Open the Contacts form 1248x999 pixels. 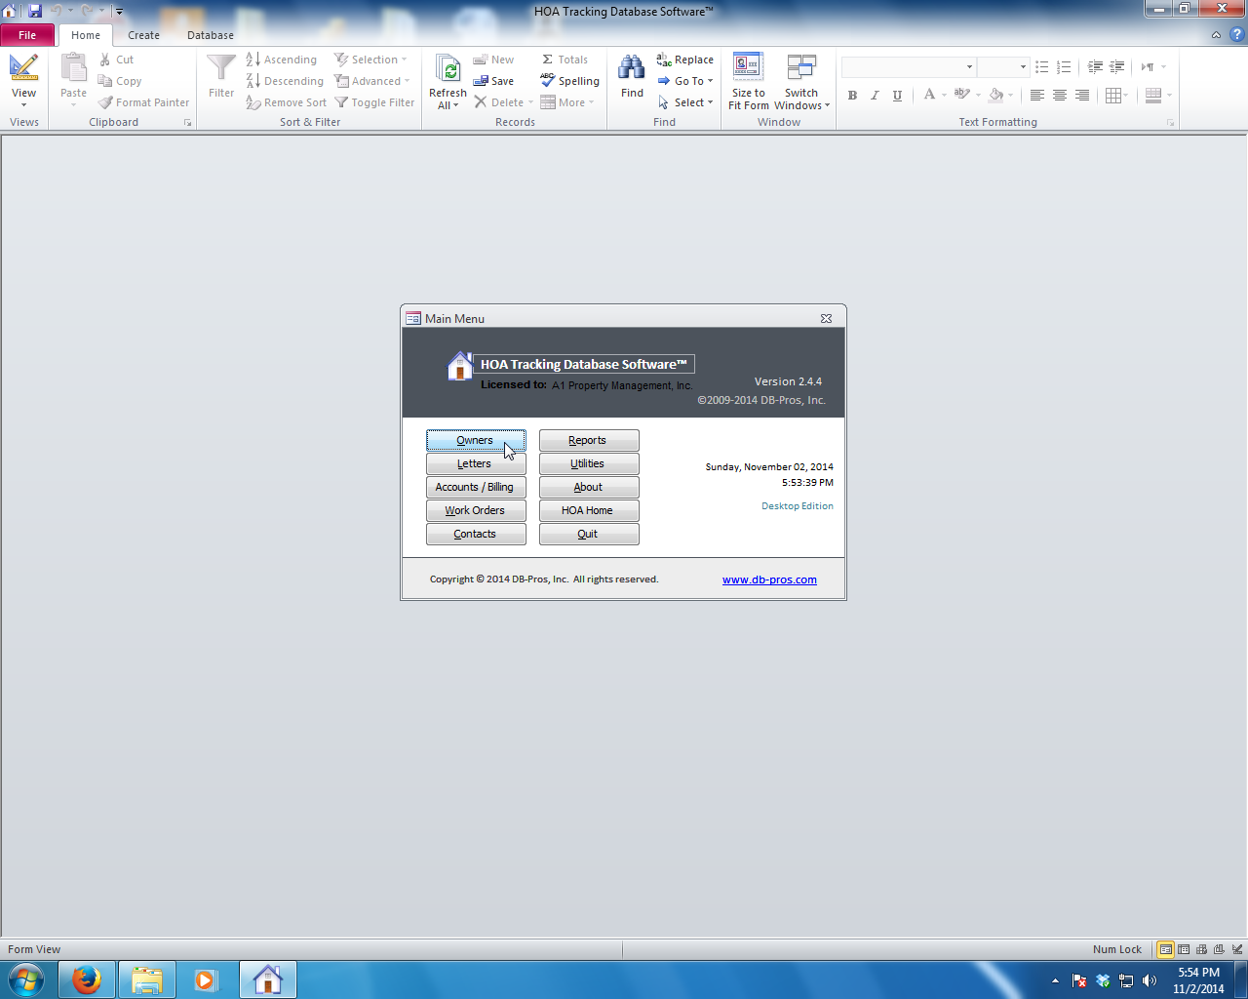(x=476, y=534)
